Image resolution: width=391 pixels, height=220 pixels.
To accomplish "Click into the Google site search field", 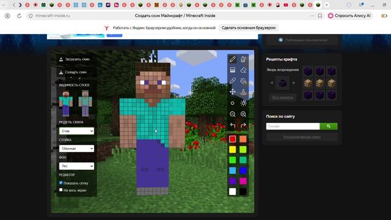I will [x=293, y=127].
